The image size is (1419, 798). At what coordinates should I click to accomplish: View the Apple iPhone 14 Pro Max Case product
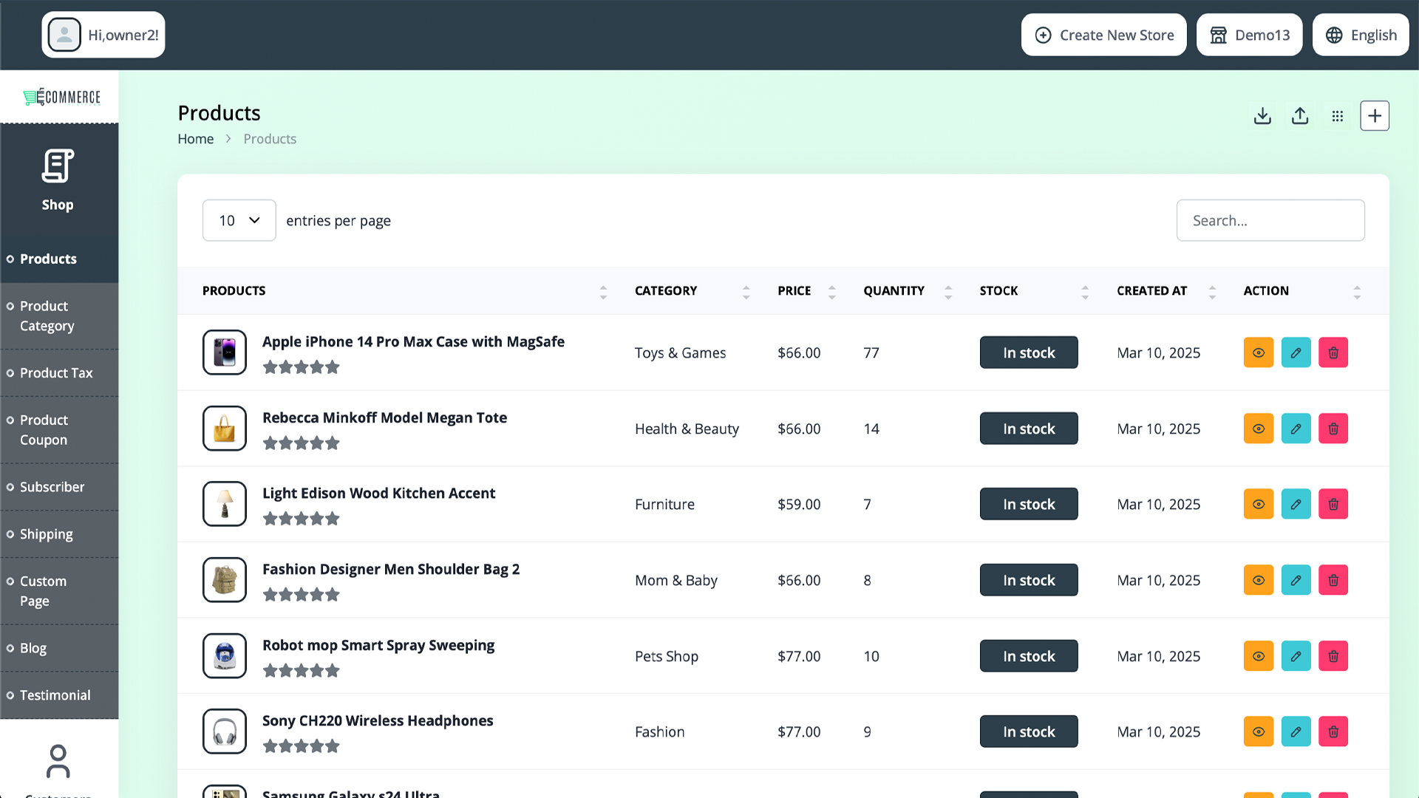tap(1259, 352)
